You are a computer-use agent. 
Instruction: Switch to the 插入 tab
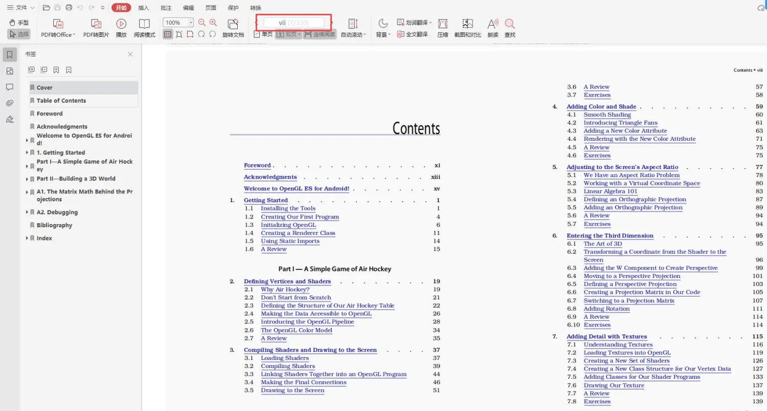coord(144,8)
